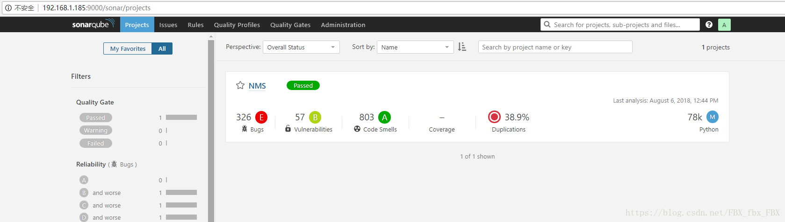Click the site info icon in address bar

click(x=8, y=7)
